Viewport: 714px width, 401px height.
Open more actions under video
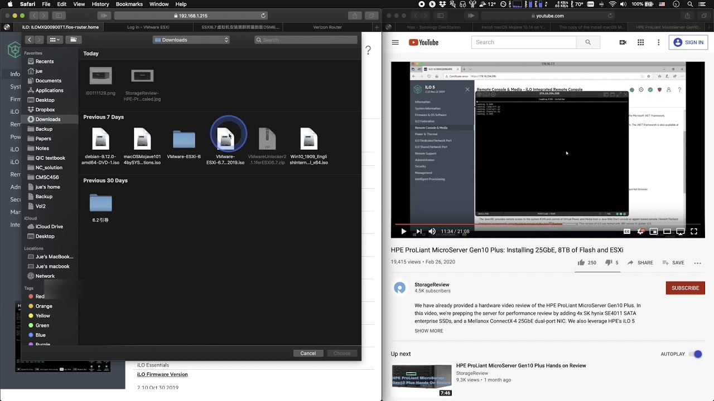(x=697, y=263)
